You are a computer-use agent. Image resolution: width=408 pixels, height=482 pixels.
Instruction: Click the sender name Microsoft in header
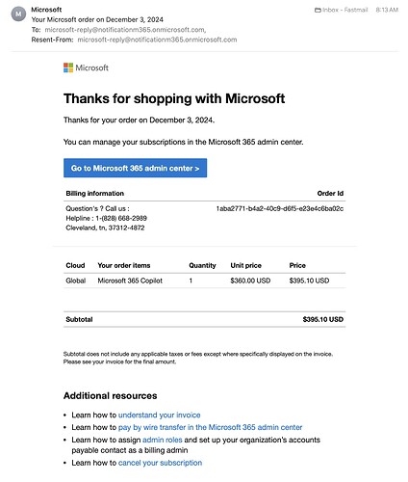46,10
